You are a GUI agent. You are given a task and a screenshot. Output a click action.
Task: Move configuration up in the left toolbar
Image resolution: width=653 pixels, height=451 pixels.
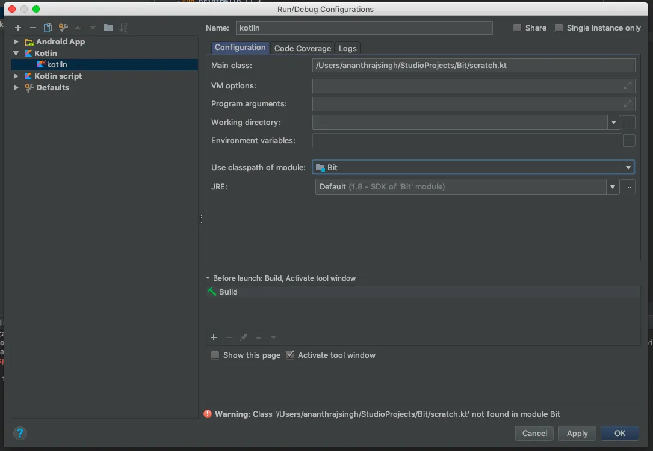coord(78,28)
